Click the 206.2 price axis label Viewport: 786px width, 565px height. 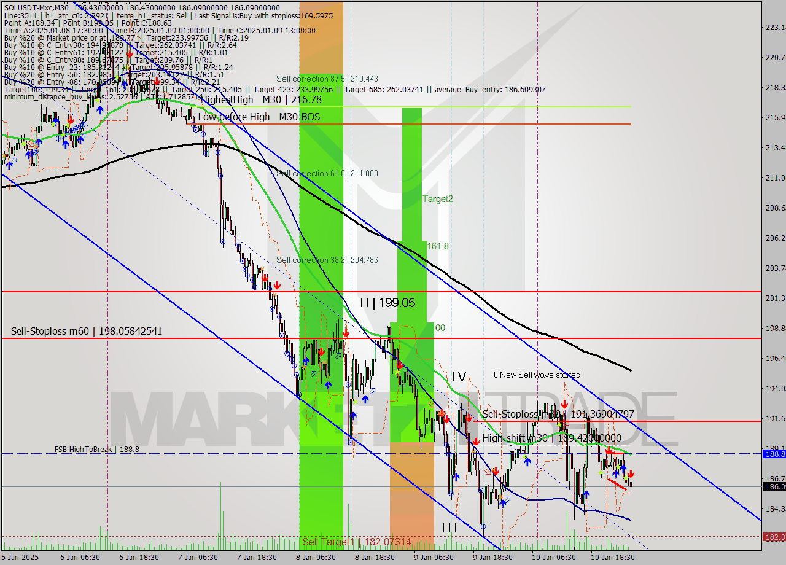[x=775, y=238]
